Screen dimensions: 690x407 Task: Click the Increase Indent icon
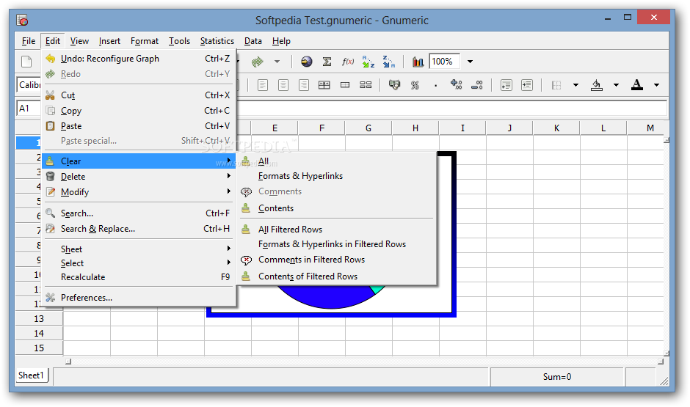point(527,85)
